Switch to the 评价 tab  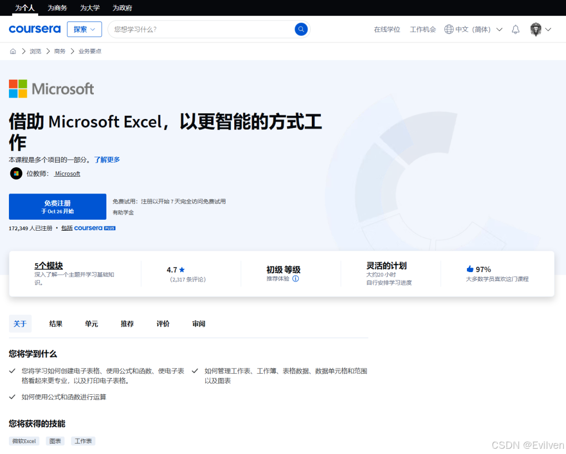(x=163, y=323)
